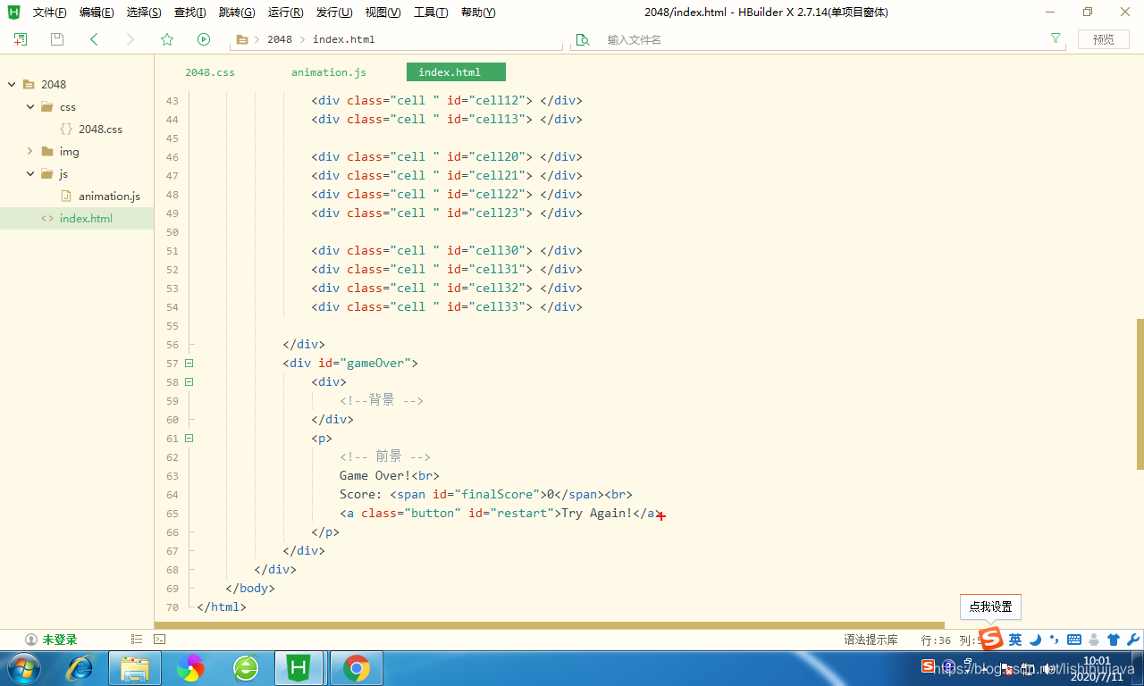
Task: Open animation.js in the file tree
Action: click(109, 197)
